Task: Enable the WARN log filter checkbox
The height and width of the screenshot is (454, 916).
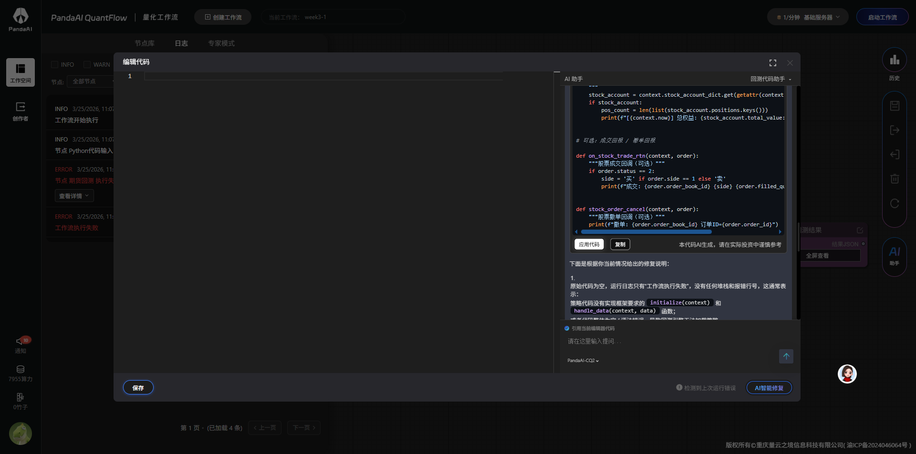Action: tap(87, 64)
